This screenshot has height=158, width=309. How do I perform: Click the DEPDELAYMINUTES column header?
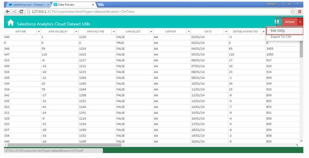coord(245,32)
